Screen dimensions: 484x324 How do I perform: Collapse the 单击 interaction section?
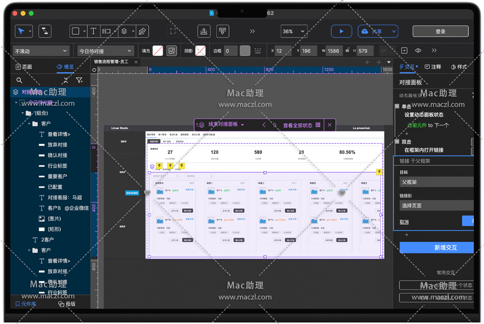click(397, 106)
